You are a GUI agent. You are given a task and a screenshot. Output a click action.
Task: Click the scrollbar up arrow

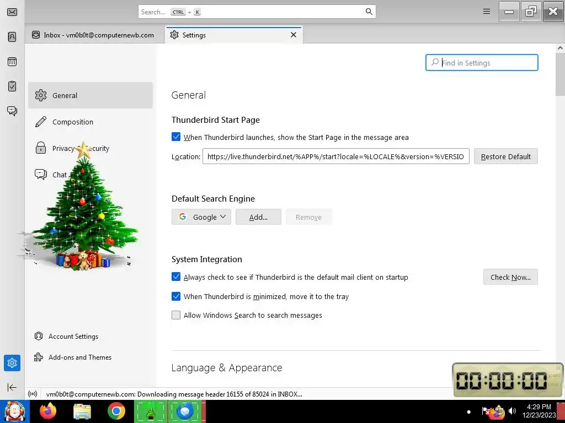tap(561, 48)
